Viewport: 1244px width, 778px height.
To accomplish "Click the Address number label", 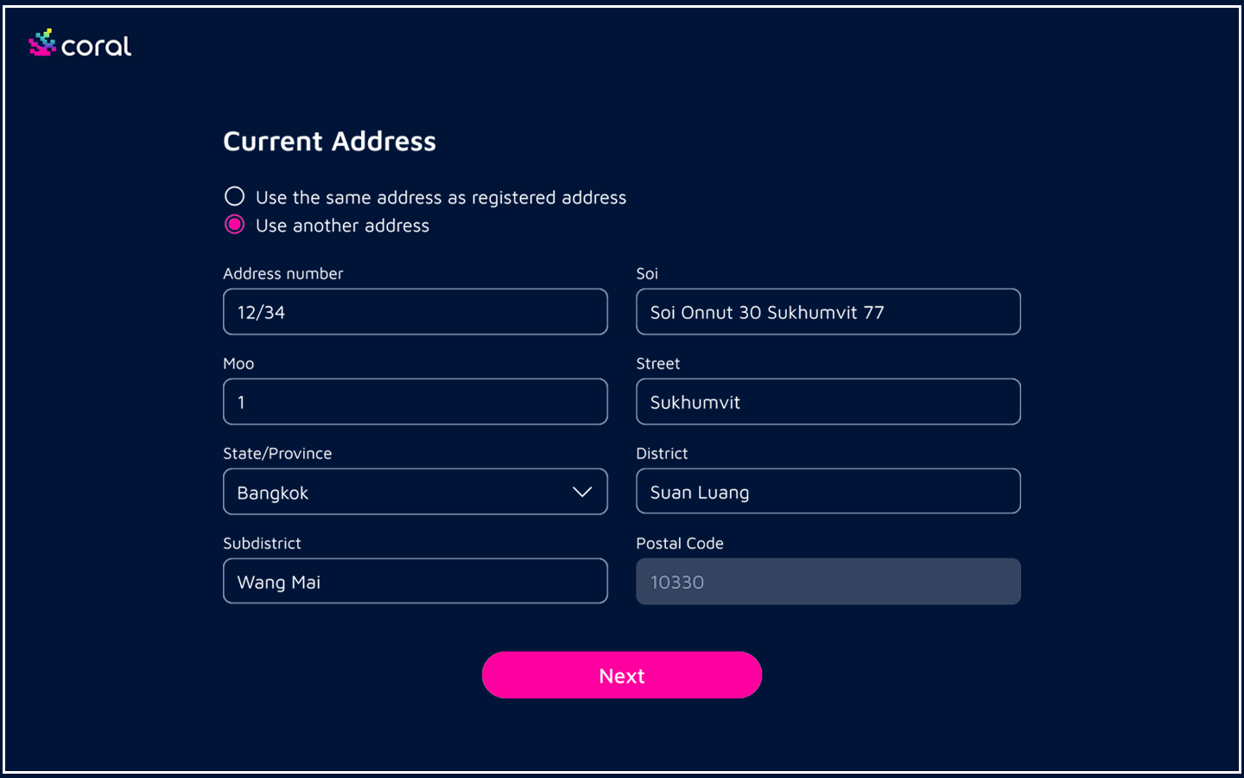I will (x=282, y=274).
